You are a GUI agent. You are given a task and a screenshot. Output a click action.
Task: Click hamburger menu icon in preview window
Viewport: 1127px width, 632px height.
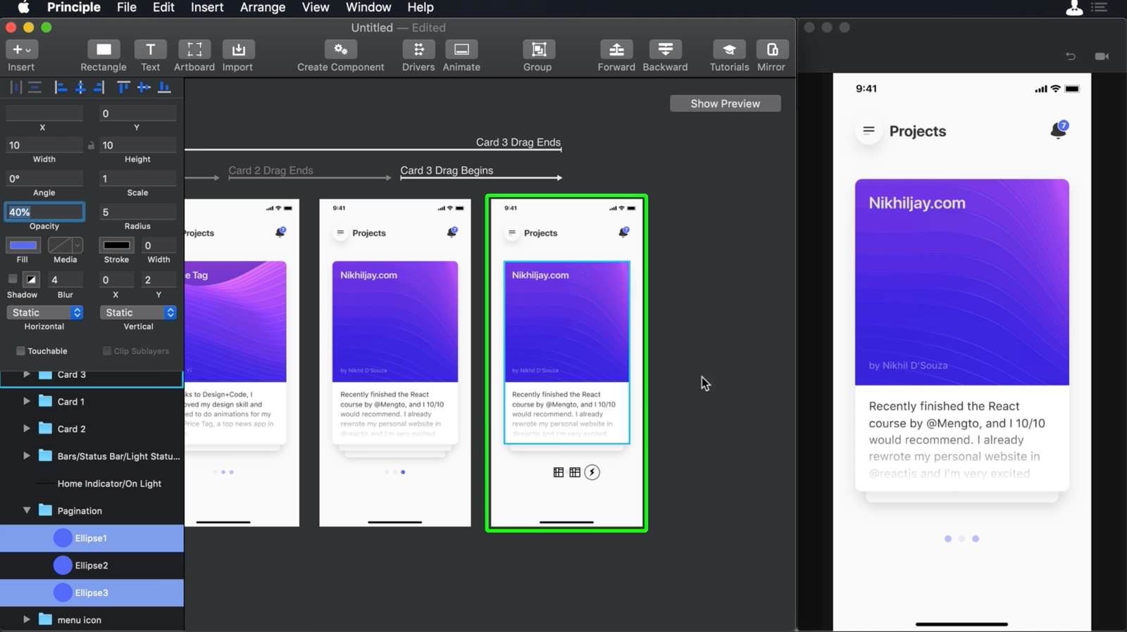pos(868,131)
